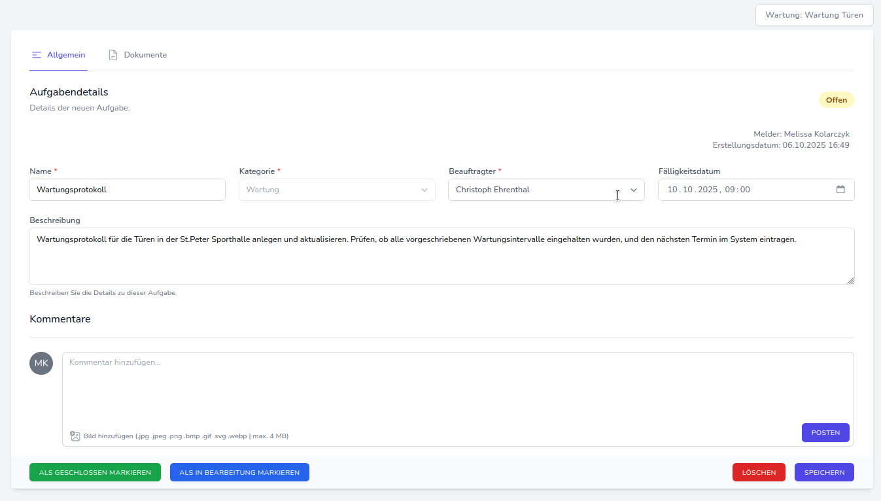Screen dimensions: 881x501
Task: Click the Dokumente tab file icon
Action: (113, 55)
